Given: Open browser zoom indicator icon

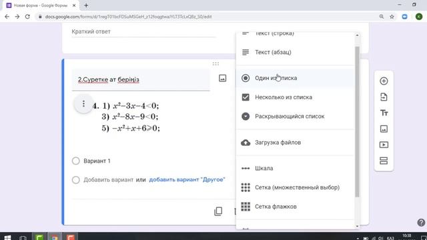Looking at the screenshot, I should (x=382, y=17).
